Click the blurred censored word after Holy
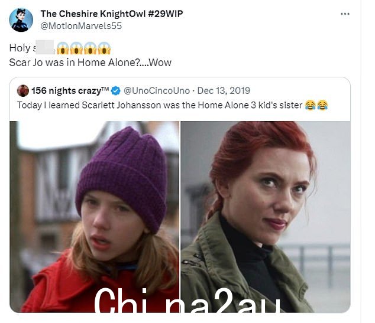Image resolution: width=375 pixels, height=323 pixels. (45, 47)
